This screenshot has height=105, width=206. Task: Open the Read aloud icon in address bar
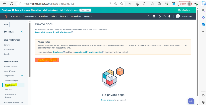(110, 4)
